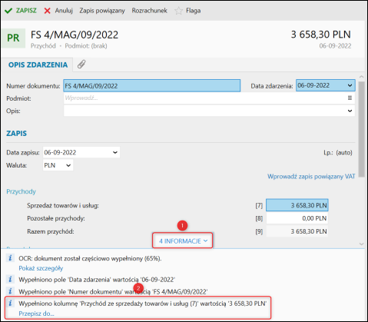
Task: Open the Zapis powiązany menu item
Action: [102, 11]
